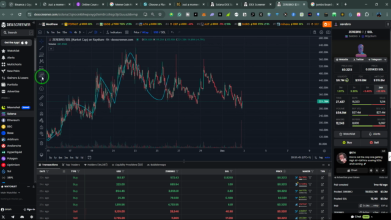Filter transactions by TYPE column
This screenshot has height=220, width=391.
78,171
